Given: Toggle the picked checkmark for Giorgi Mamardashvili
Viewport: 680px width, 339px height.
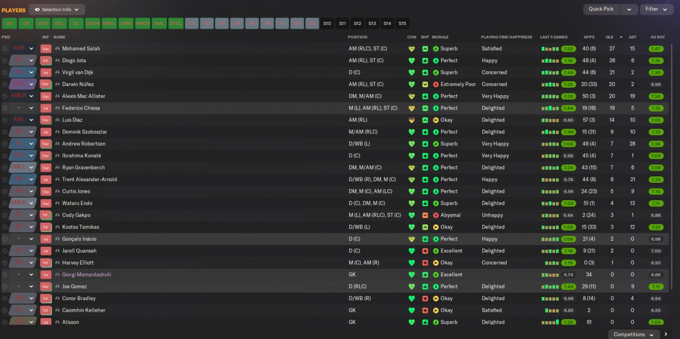Looking at the screenshot, I should pos(5,275).
